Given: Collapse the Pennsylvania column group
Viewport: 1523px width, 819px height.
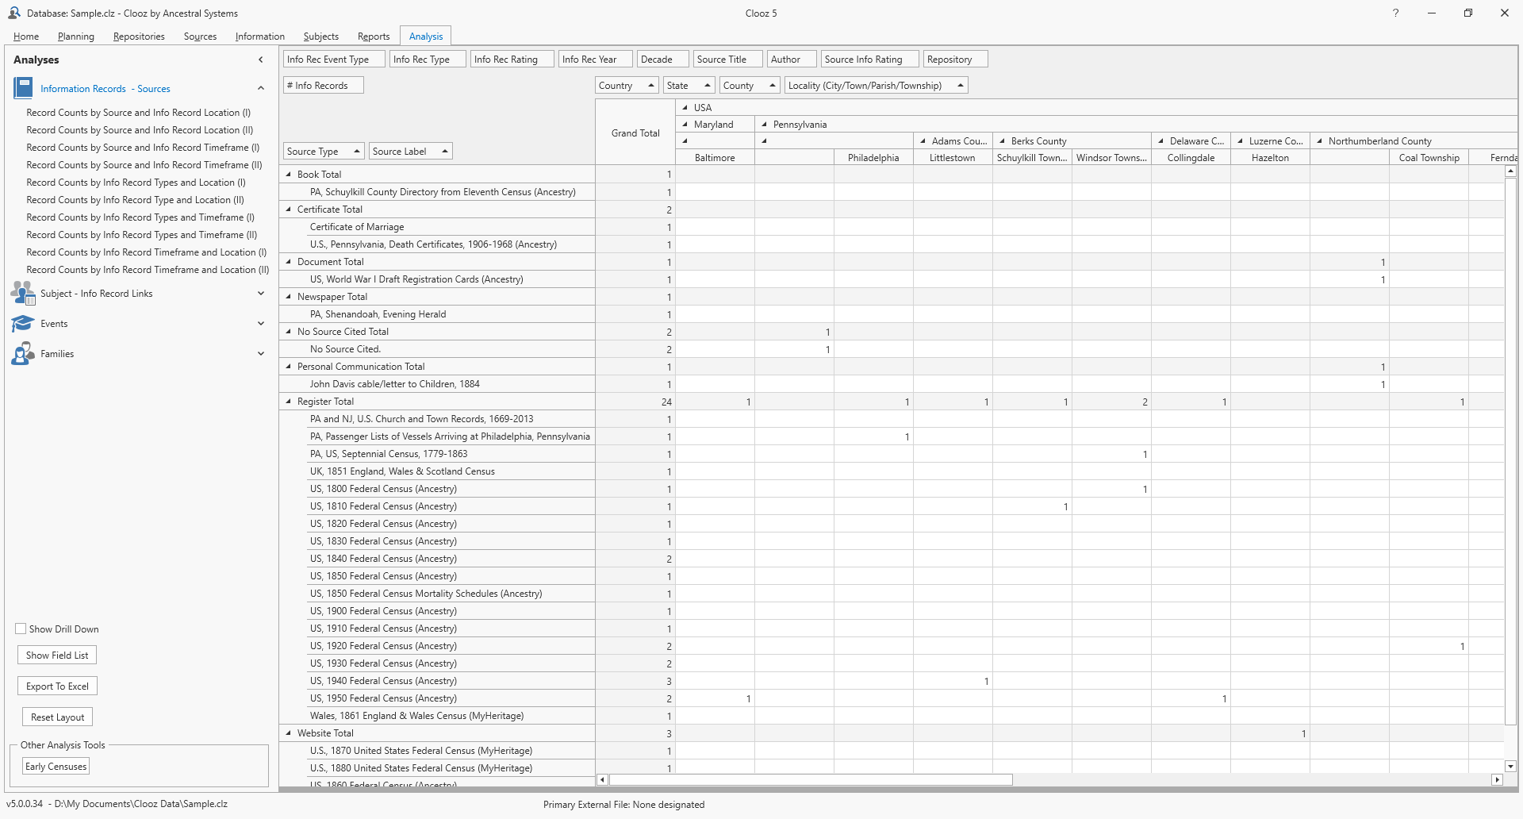Looking at the screenshot, I should click(764, 125).
